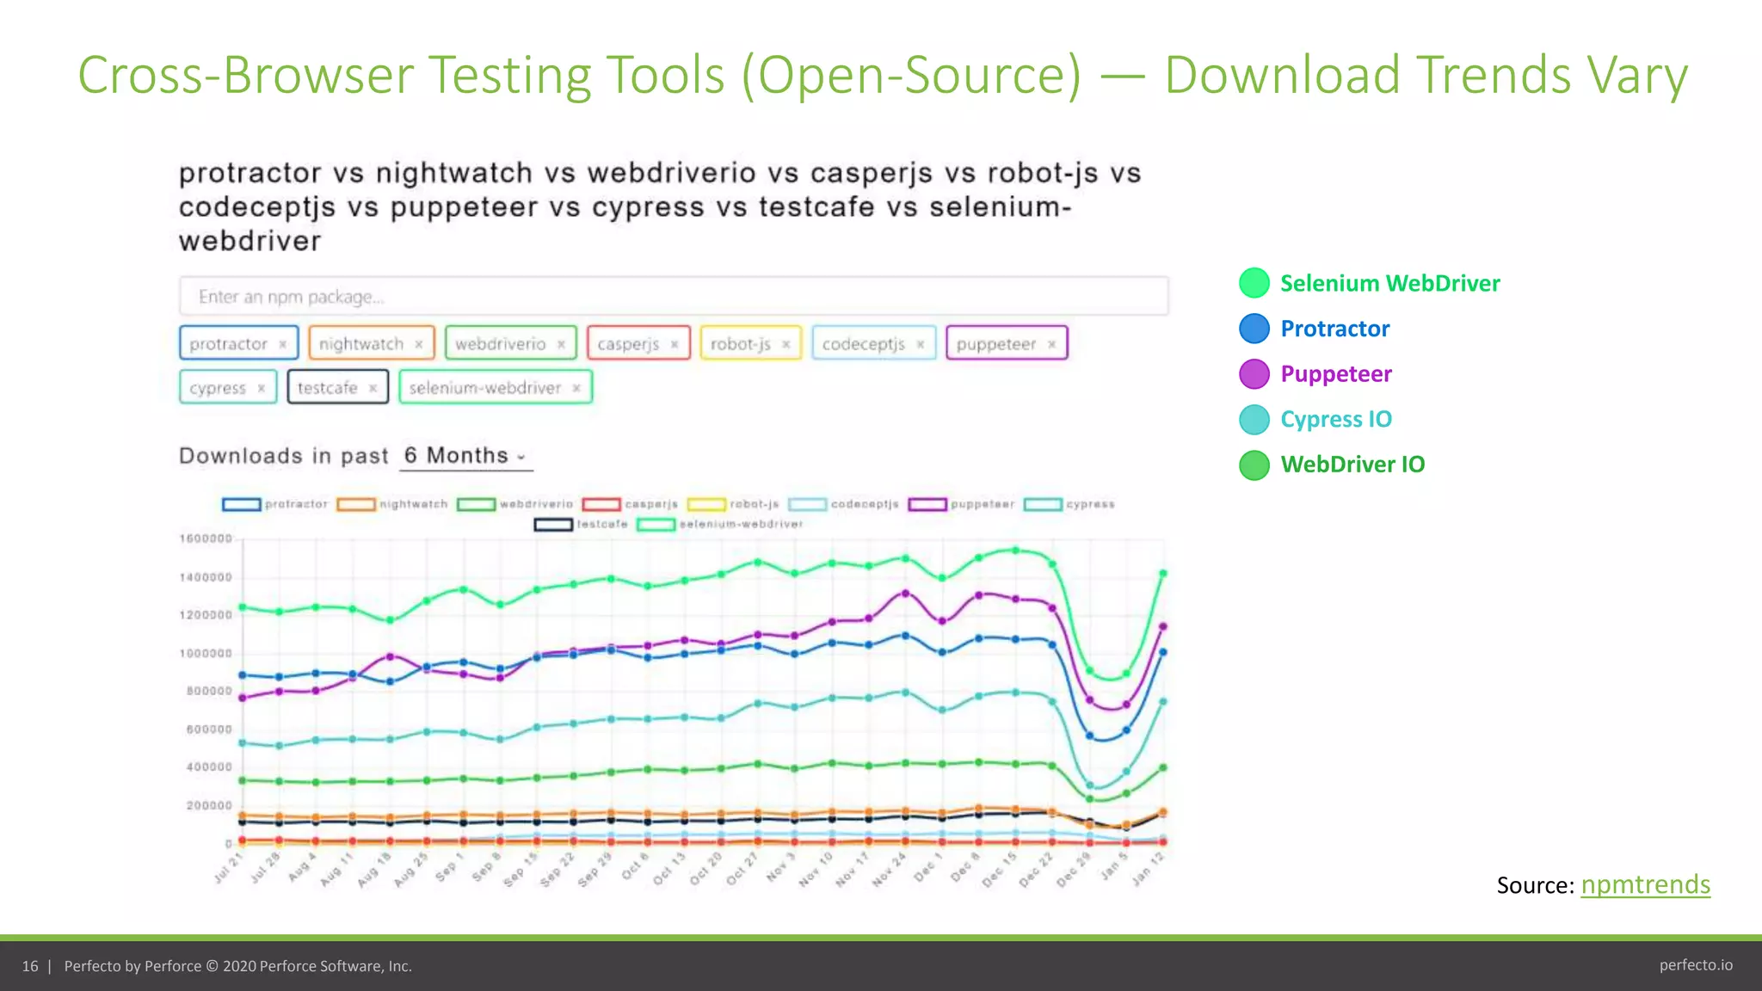Click the package comparison heading text
Image resolution: width=1762 pixels, height=991 pixels.
pos(660,206)
